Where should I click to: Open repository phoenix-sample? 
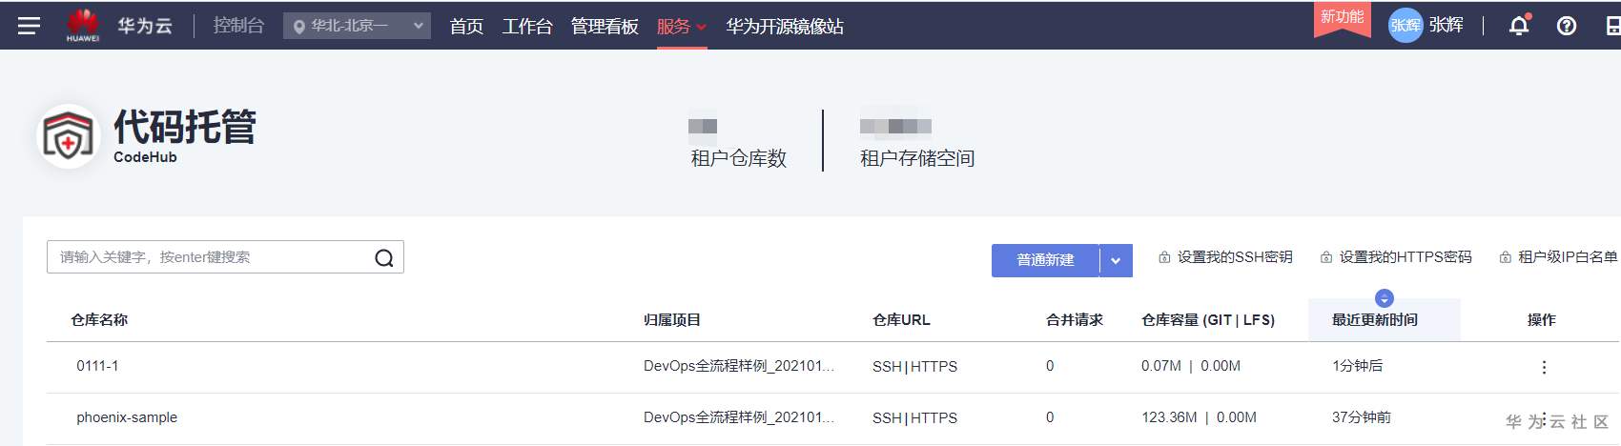click(x=127, y=417)
